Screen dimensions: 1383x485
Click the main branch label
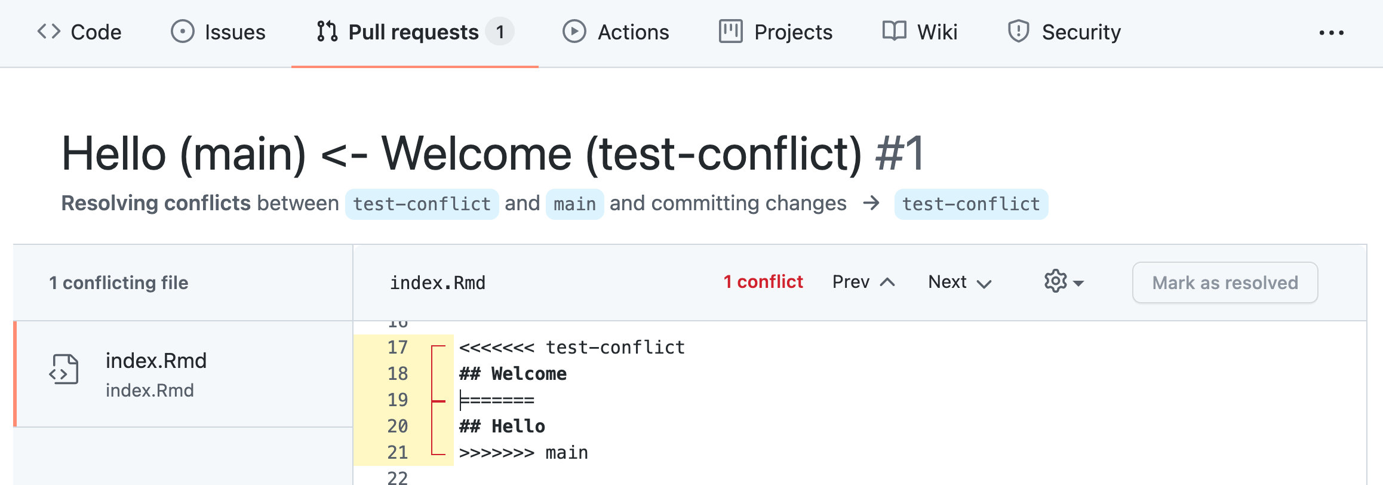(574, 204)
